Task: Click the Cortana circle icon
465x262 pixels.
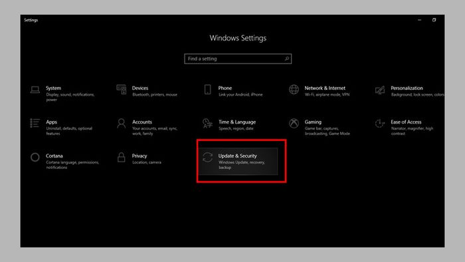Action: [35, 157]
